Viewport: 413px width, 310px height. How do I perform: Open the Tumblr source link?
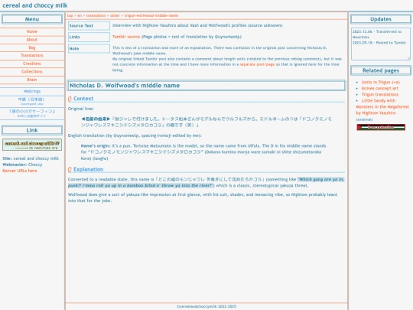[126, 37]
